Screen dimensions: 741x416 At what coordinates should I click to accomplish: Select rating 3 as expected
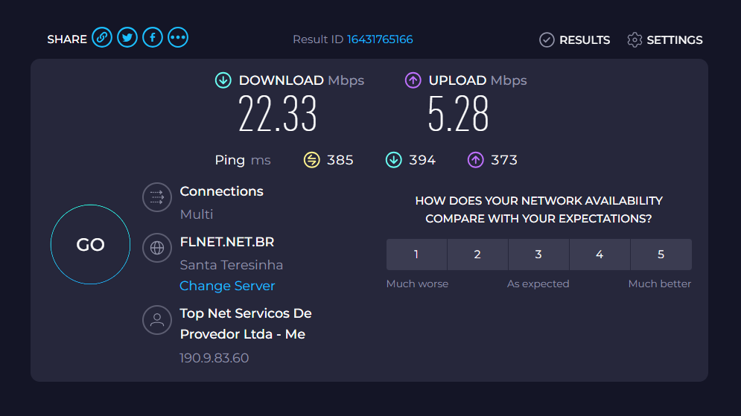(x=538, y=255)
